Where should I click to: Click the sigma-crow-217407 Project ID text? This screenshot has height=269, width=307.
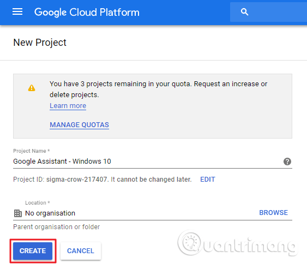click(76, 180)
